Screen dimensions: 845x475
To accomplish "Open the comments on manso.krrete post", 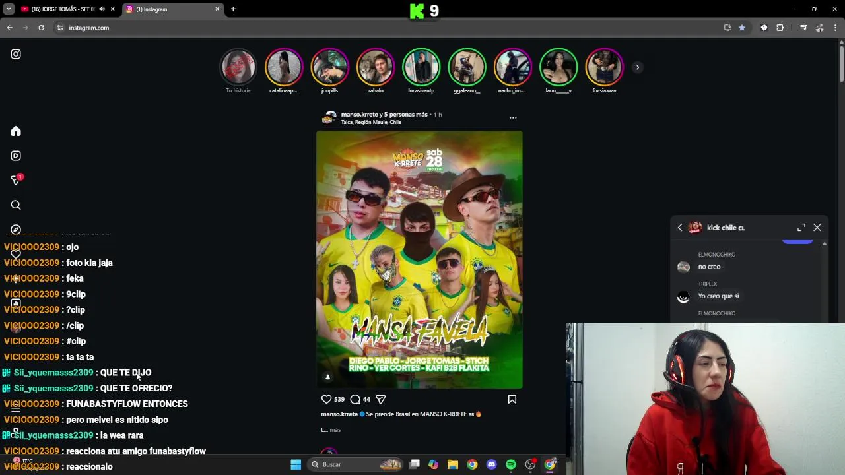I will (355, 399).
